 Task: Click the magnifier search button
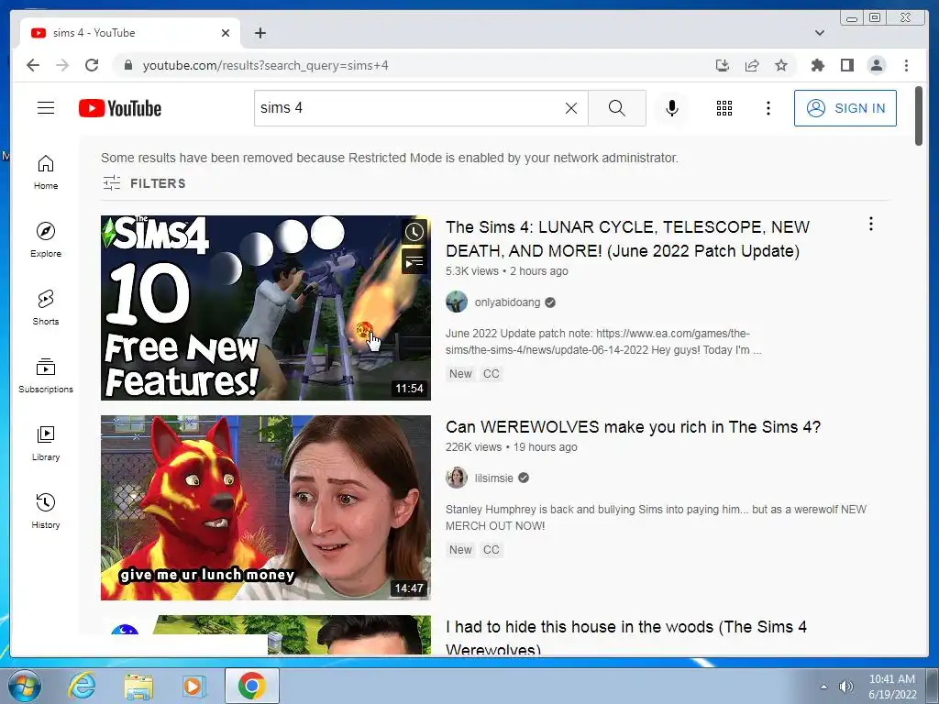pos(617,108)
